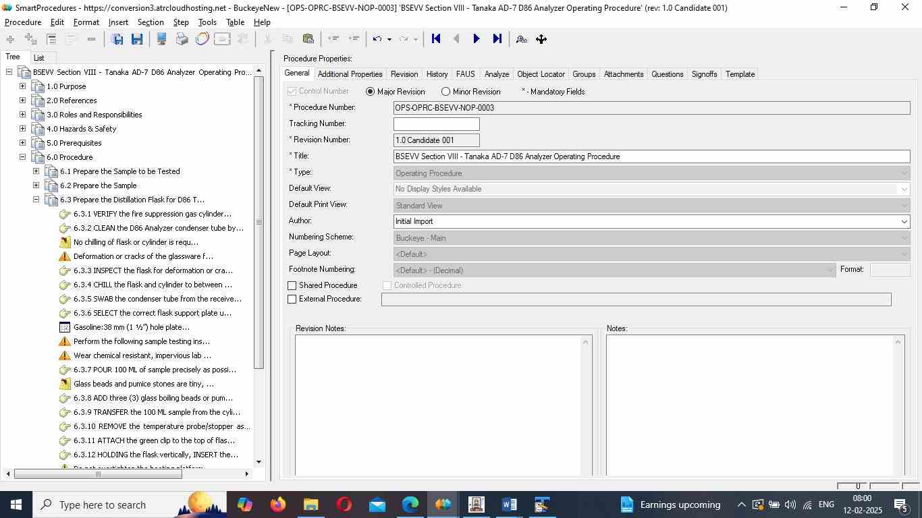
Task: Switch to the Signoffs tab
Action: 704,74
